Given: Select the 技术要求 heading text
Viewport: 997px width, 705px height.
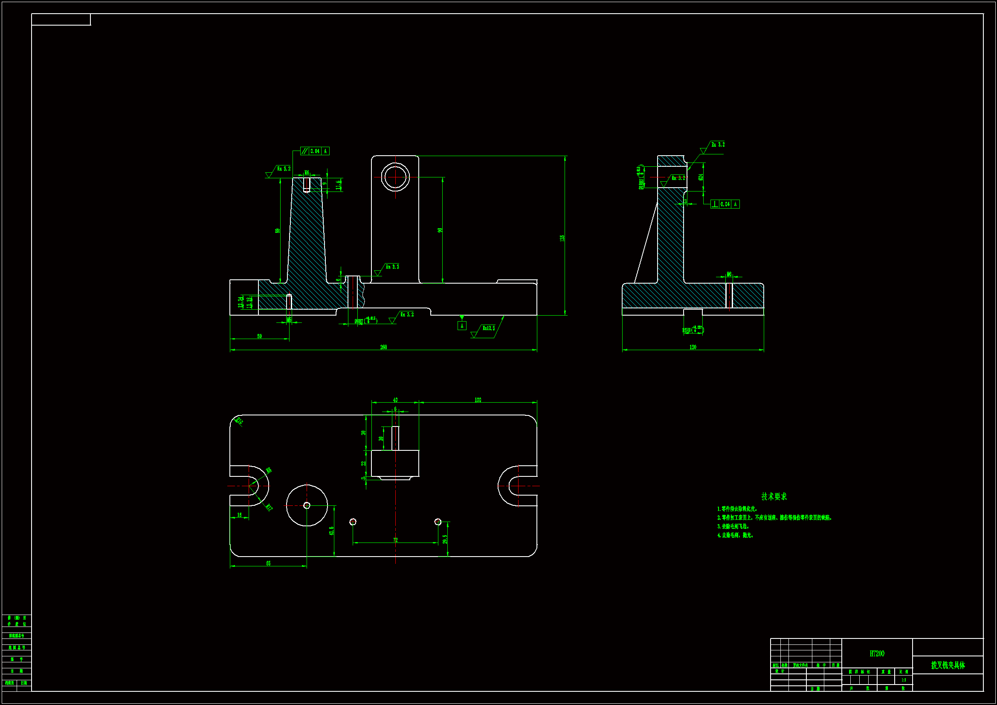Looking at the screenshot, I should [x=774, y=496].
